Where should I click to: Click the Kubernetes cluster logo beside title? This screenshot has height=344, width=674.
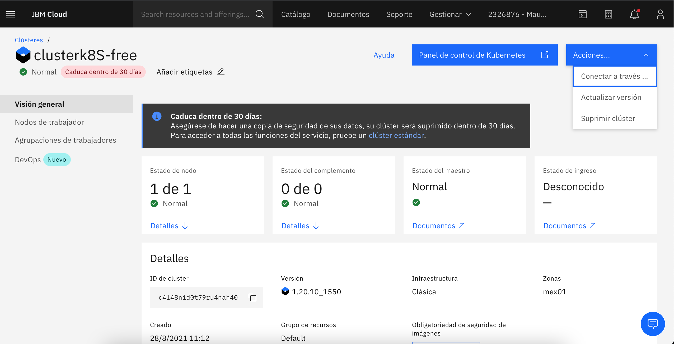coord(23,55)
